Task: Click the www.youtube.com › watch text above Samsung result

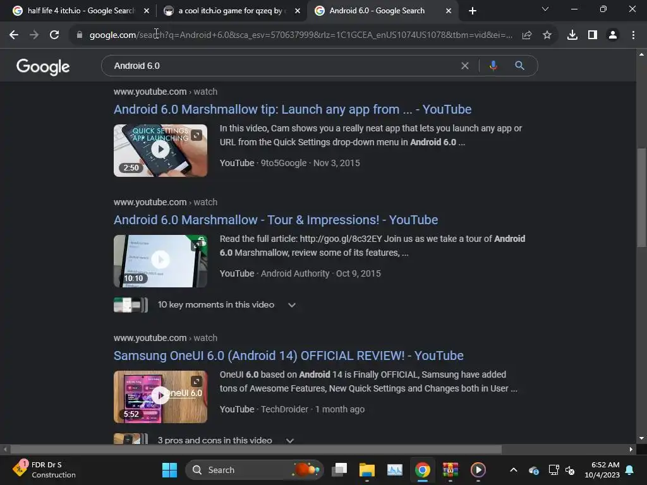Action: tap(166, 338)
